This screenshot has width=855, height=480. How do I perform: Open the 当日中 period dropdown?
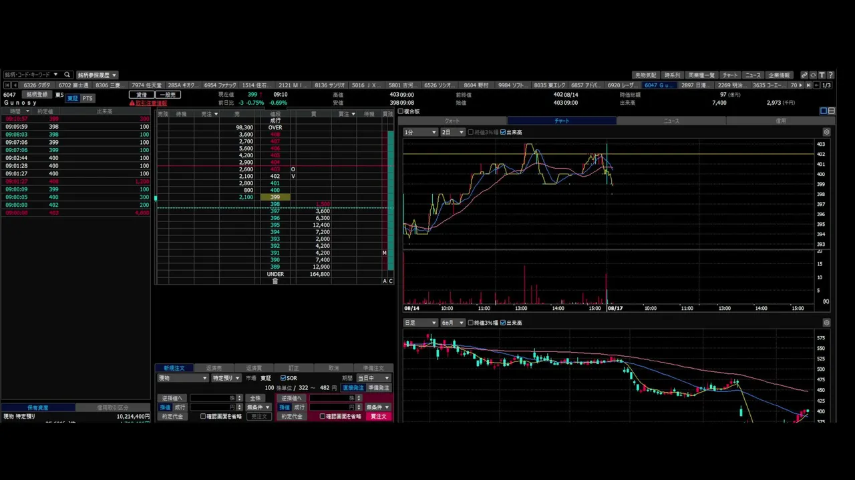373,378
